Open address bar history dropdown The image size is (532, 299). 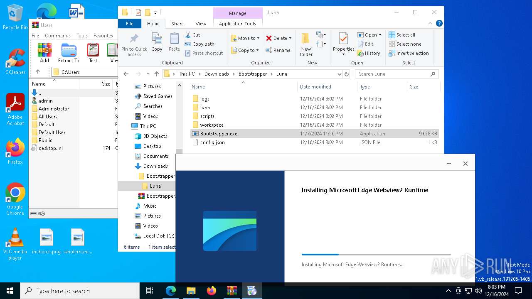340,74
